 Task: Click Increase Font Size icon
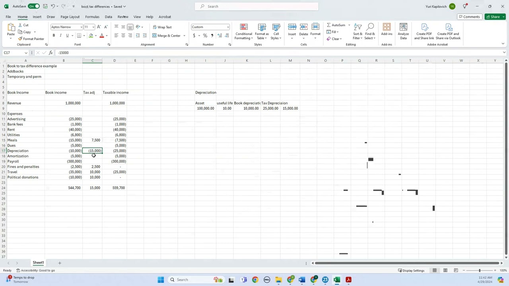pyautogui.click(x=99, y=27)
